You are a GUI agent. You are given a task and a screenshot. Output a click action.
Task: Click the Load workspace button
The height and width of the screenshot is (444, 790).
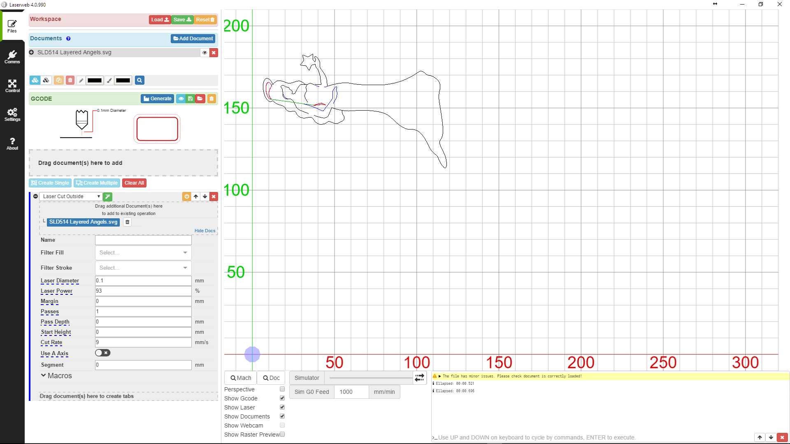click(160, 20)
